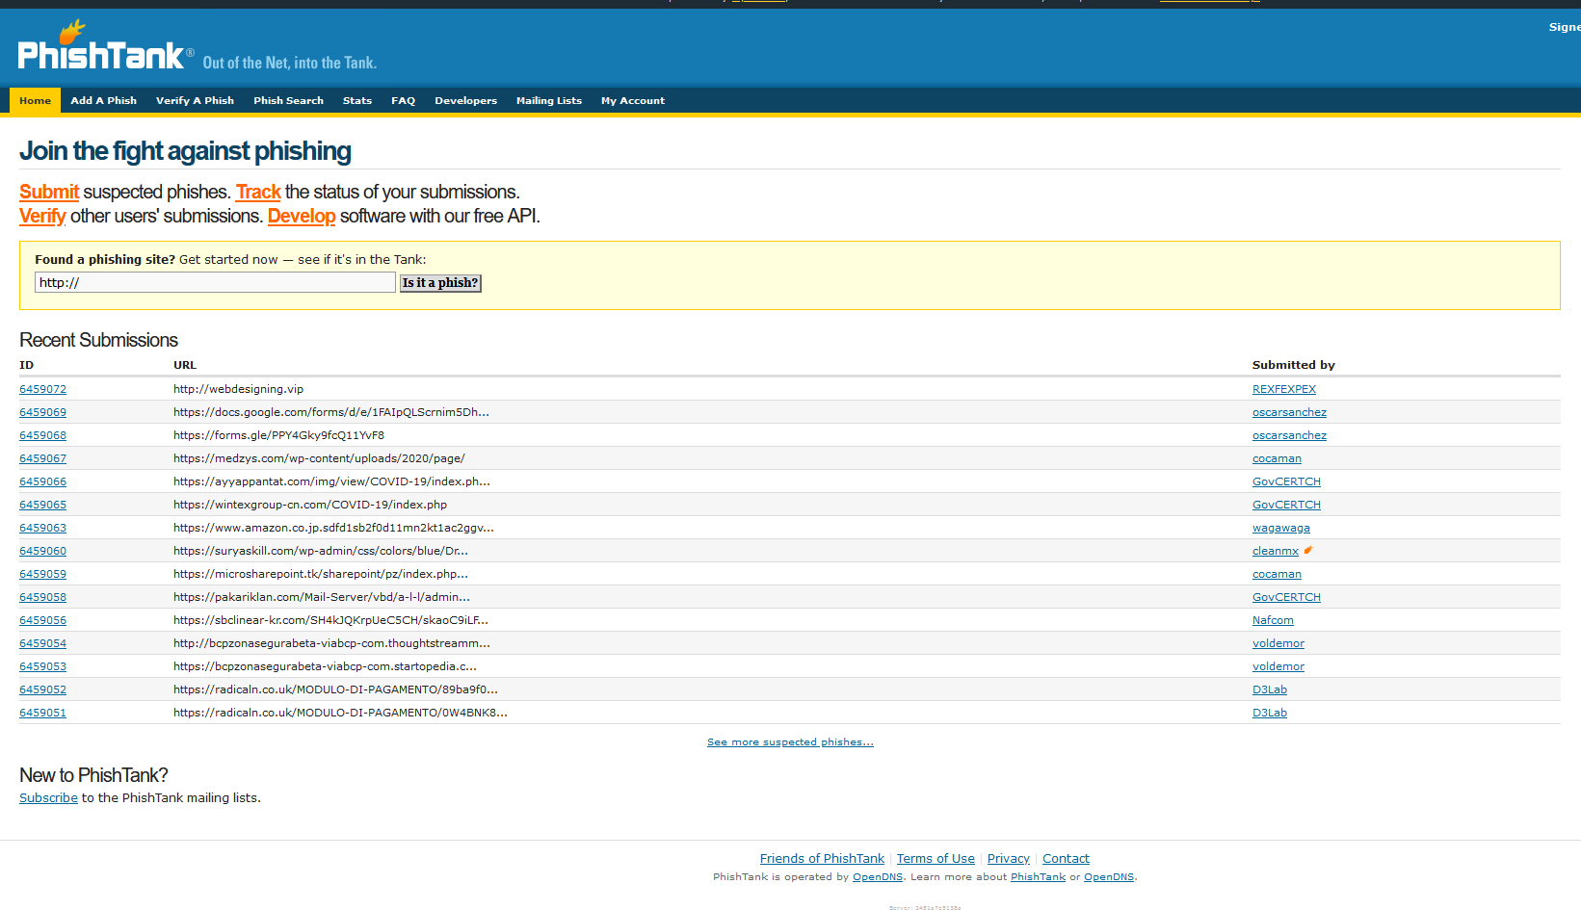View GovCERTCH profile in 6459066 row
This screenshot has width=1581, height=910.
pos(1286,481)
